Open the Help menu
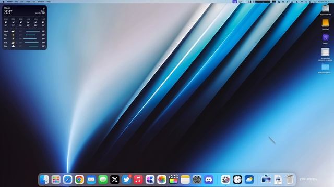Image resolution: width=334 pixels, height=187 pixels. tap(49, 2)
